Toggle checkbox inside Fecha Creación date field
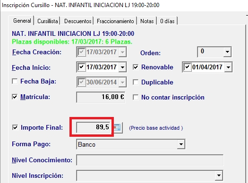248x183 pixels. click(81, 52)
